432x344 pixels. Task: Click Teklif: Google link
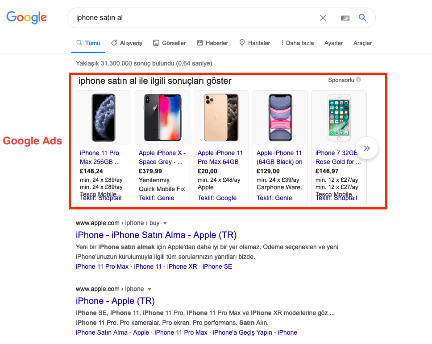217,198
